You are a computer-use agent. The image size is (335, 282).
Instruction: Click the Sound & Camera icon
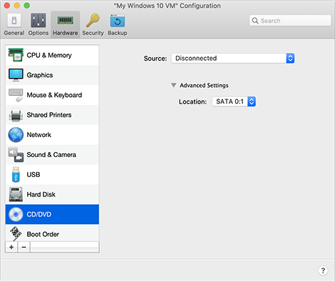click(16, 155)
